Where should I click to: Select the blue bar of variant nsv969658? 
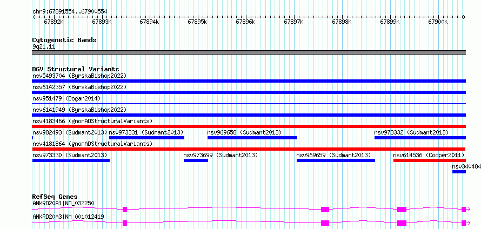(252, 138)
